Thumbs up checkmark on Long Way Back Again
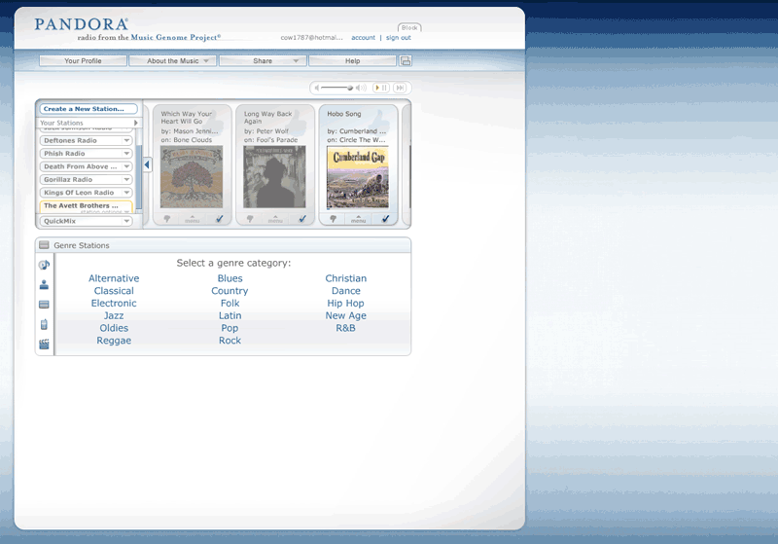Image resolution: width=778 pixels, height=544 pixels. [x=302, y=218]
